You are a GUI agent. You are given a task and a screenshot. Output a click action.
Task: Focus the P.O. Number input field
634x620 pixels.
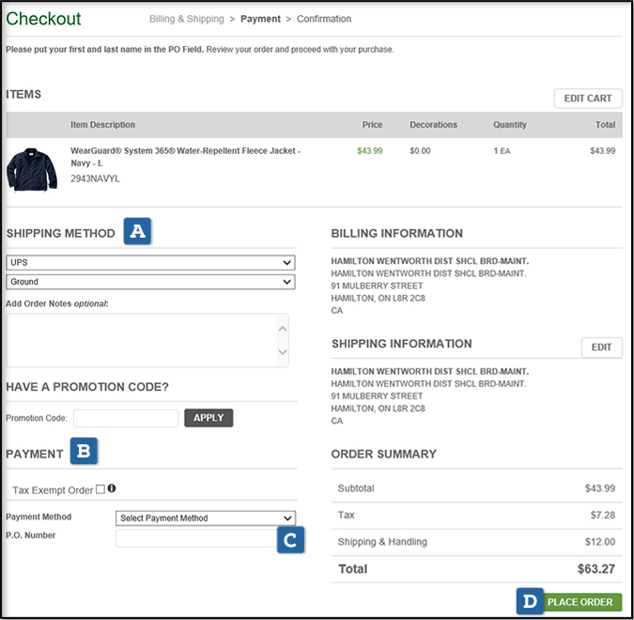pos(195,538)
